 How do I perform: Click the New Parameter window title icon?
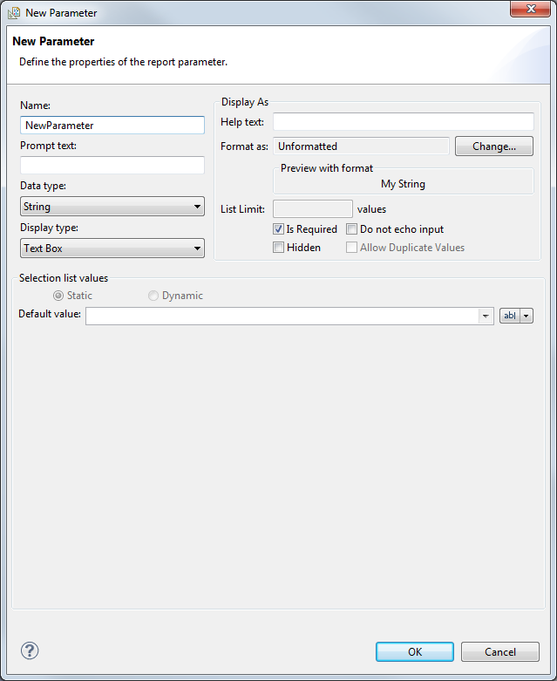(x=14, y=13)
